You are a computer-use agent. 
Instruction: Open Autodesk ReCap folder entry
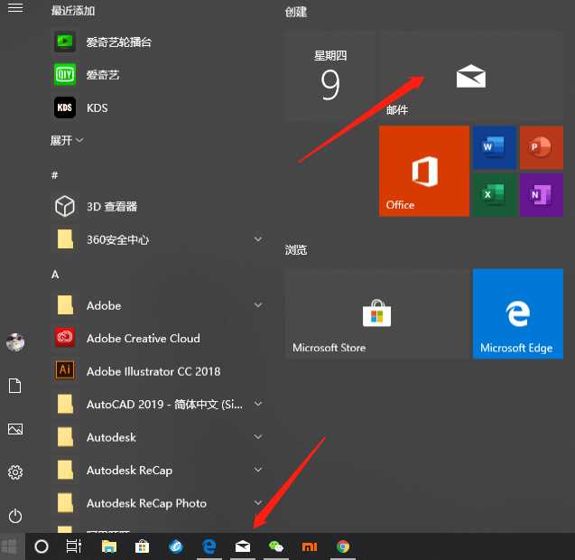point(158,470)
